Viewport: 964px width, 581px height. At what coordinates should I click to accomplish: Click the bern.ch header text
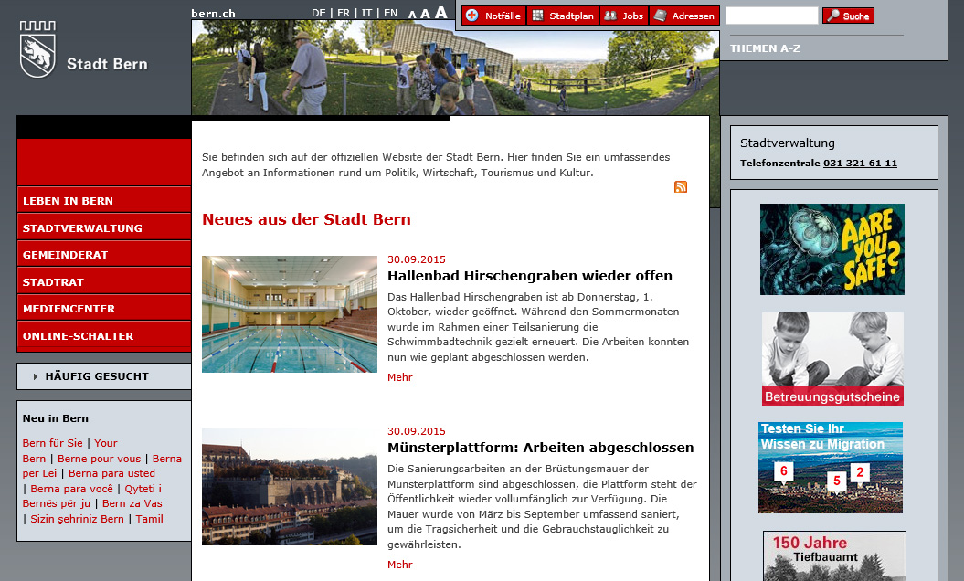pyautogui.click(x=213, y=14)
